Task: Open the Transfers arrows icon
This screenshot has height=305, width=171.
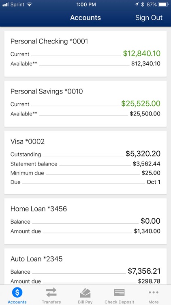Action: pos(51,292)
